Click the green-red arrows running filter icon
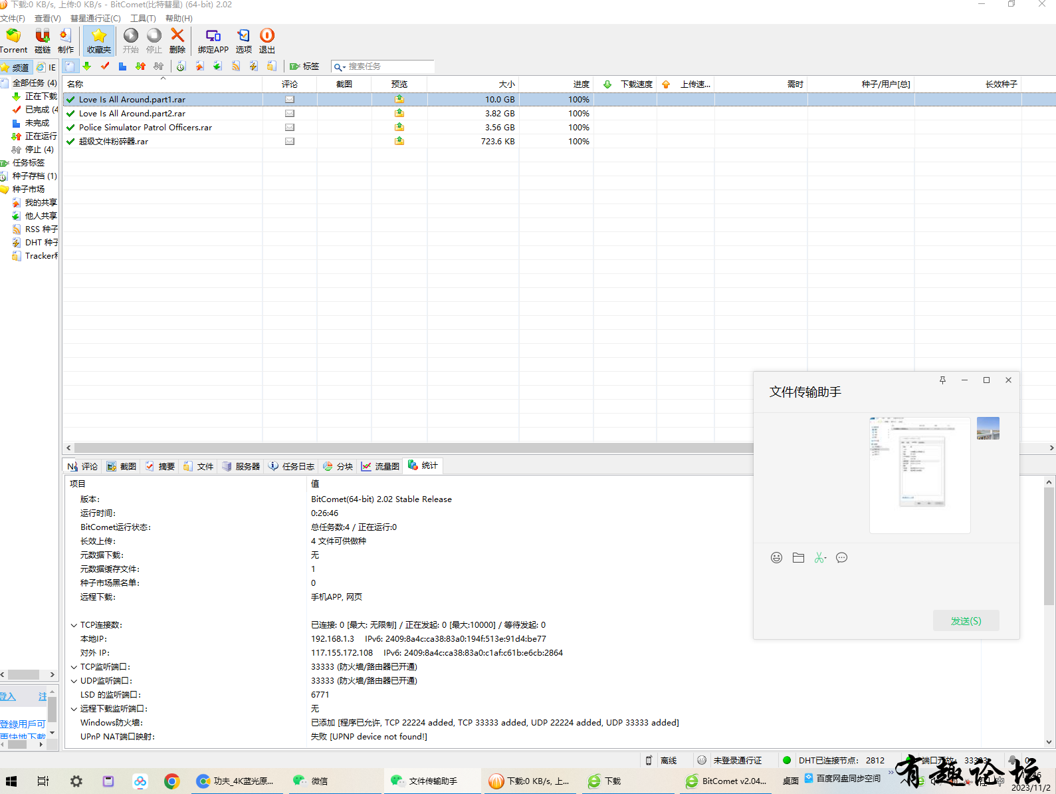The image size is (1056, 794). point(140,66)
